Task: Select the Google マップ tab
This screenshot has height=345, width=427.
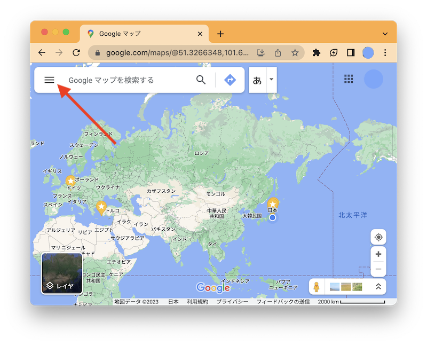Action: 144,34
